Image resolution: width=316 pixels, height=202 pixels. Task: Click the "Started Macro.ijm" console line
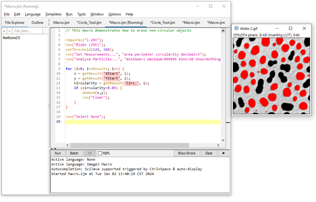pyautogui.click(x=102, y=174)
